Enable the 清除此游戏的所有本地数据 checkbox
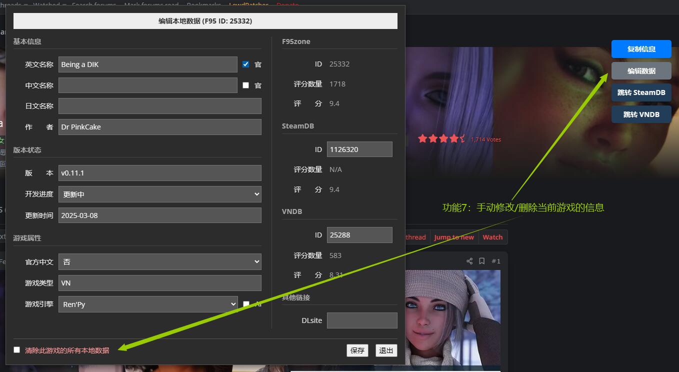The image size is (679, 372). click(x=17, y=350)
